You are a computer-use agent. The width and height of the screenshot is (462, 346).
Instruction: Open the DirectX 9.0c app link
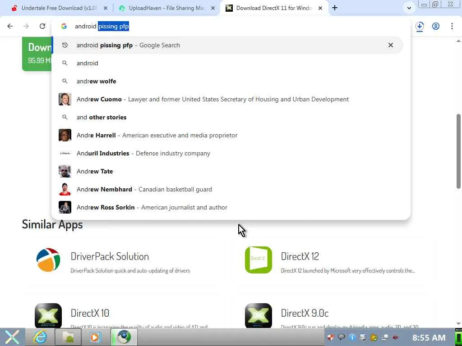tap(305, 313)
